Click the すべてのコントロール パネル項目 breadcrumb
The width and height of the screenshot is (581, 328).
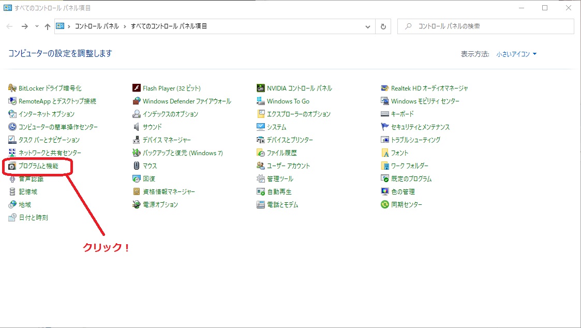pyautogui.click(x=169, y=26)
